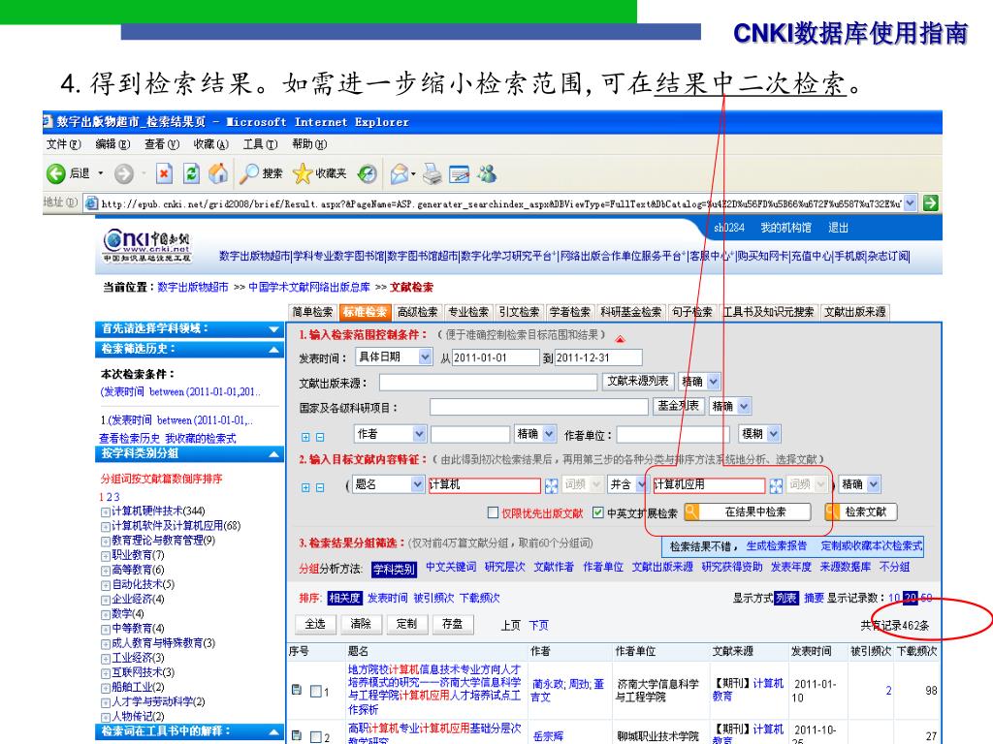Open 具体日期 publish time dropdown
The height and width of the screenshot is (744, 993).
(425, 356)
